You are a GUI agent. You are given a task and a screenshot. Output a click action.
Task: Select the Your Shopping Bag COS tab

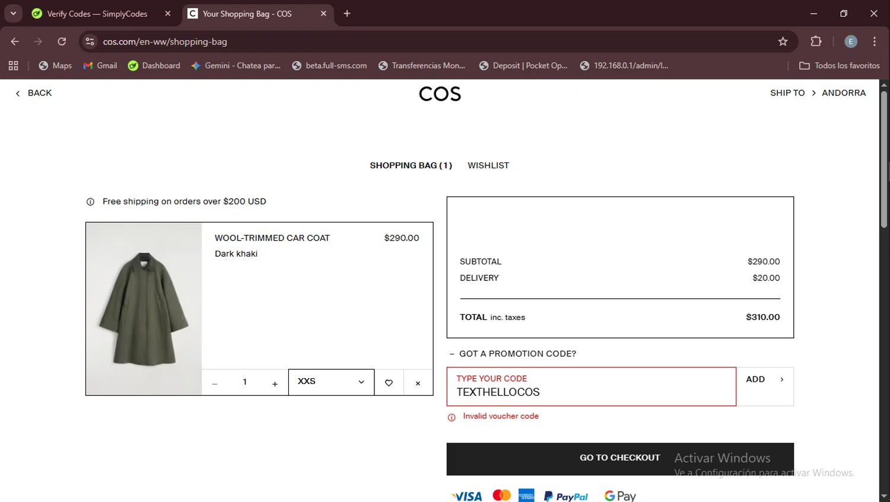(x=247, y=14)
